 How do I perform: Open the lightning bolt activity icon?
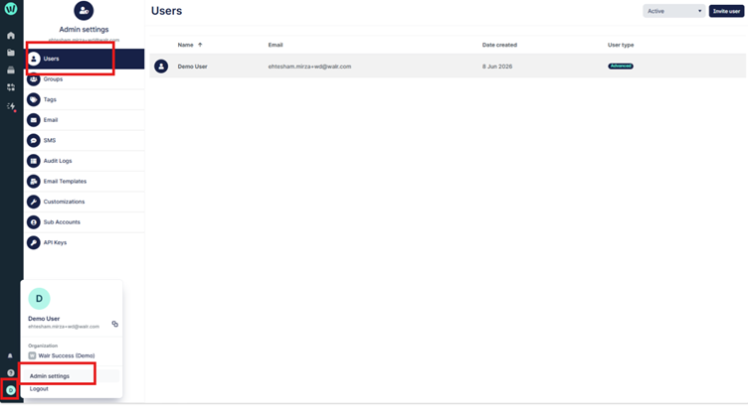coord(11,106)
